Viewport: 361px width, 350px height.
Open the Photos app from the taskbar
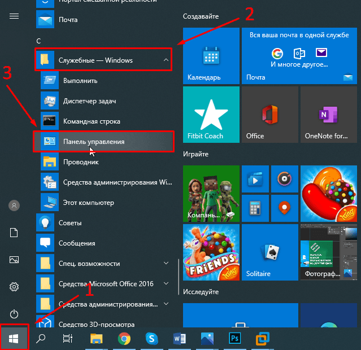click(x=207, y=339)
